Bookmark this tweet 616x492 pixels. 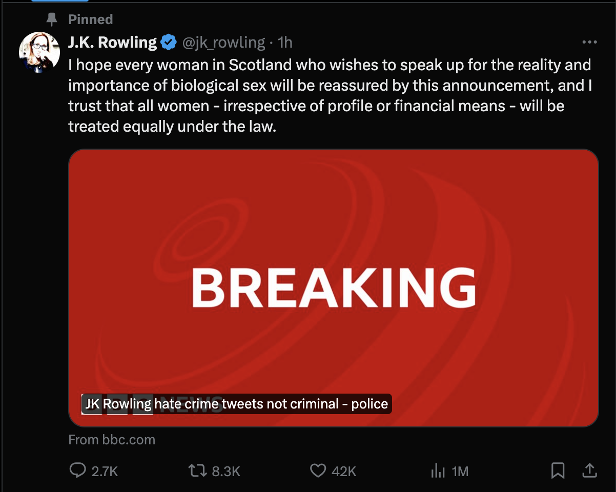[558, 470]
